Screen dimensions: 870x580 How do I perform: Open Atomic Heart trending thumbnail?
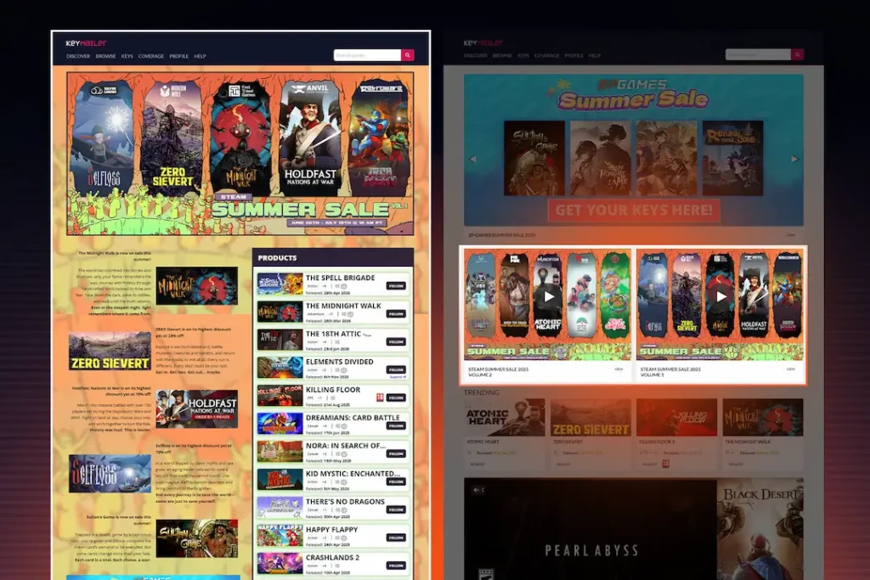505,418
